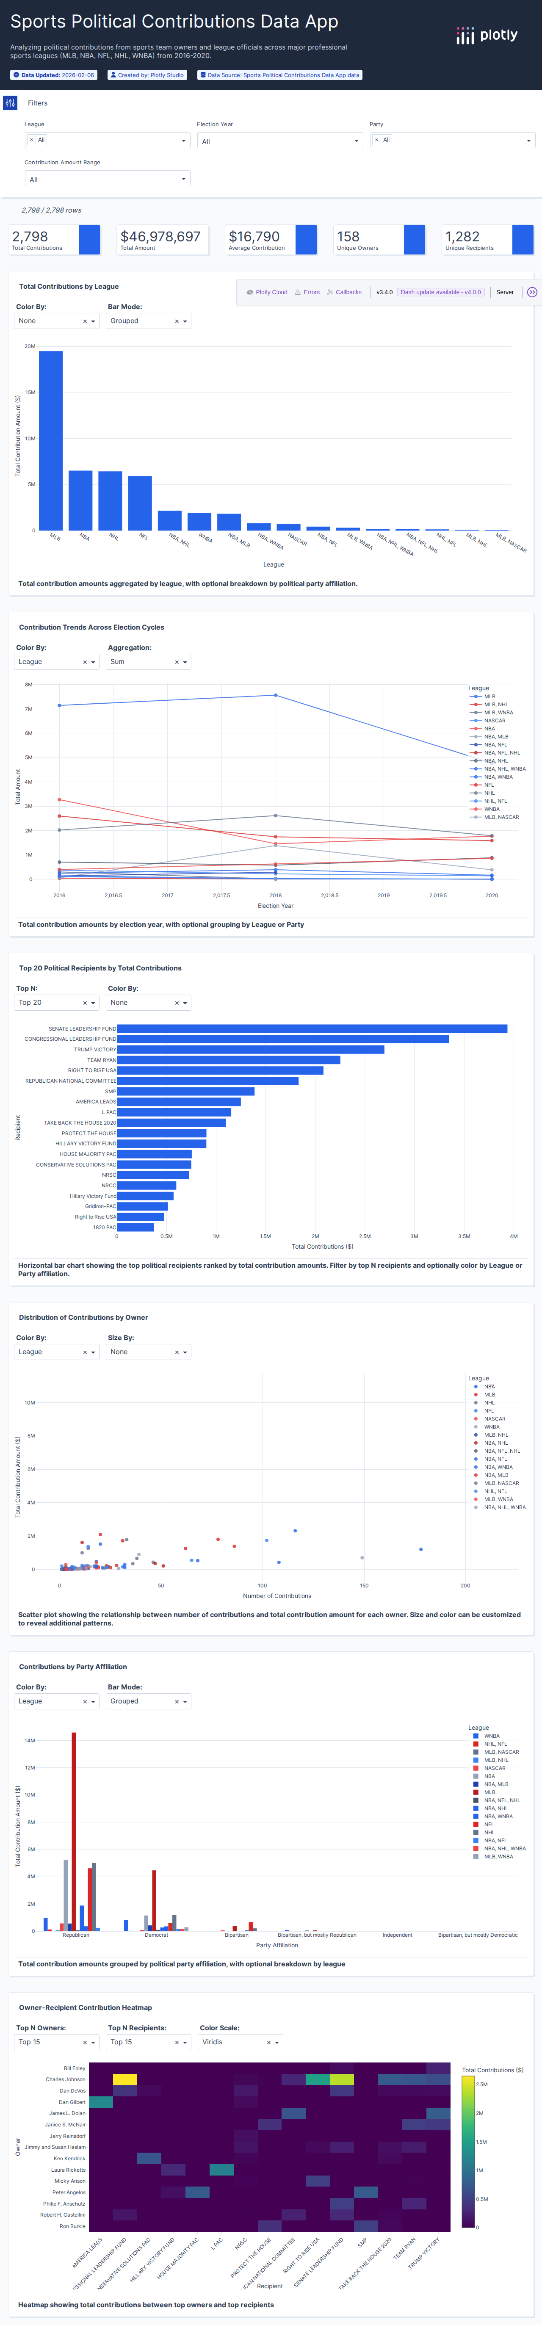
Task: Click 'Dash update available - v4.0.0' notice
Action: point(441,293)
